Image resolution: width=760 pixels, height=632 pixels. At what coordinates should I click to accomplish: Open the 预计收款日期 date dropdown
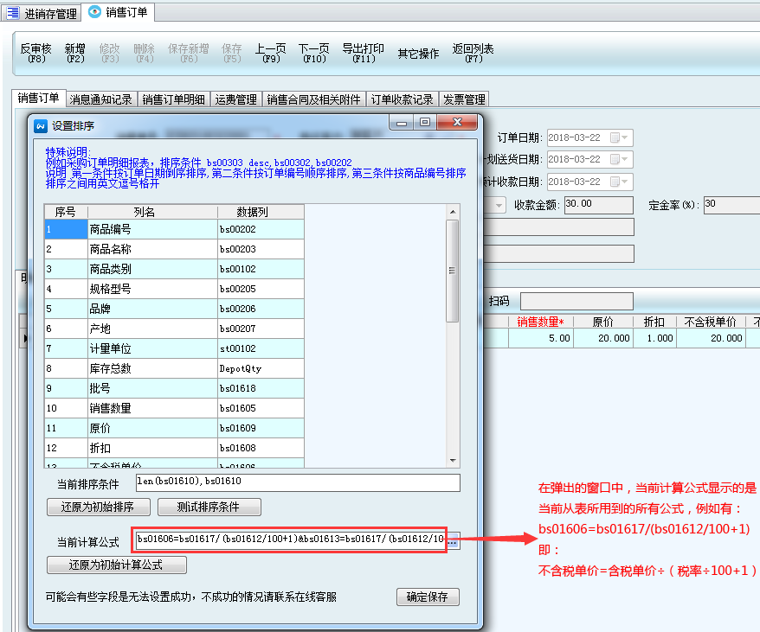pyautogui.click(x=627, y=182)
